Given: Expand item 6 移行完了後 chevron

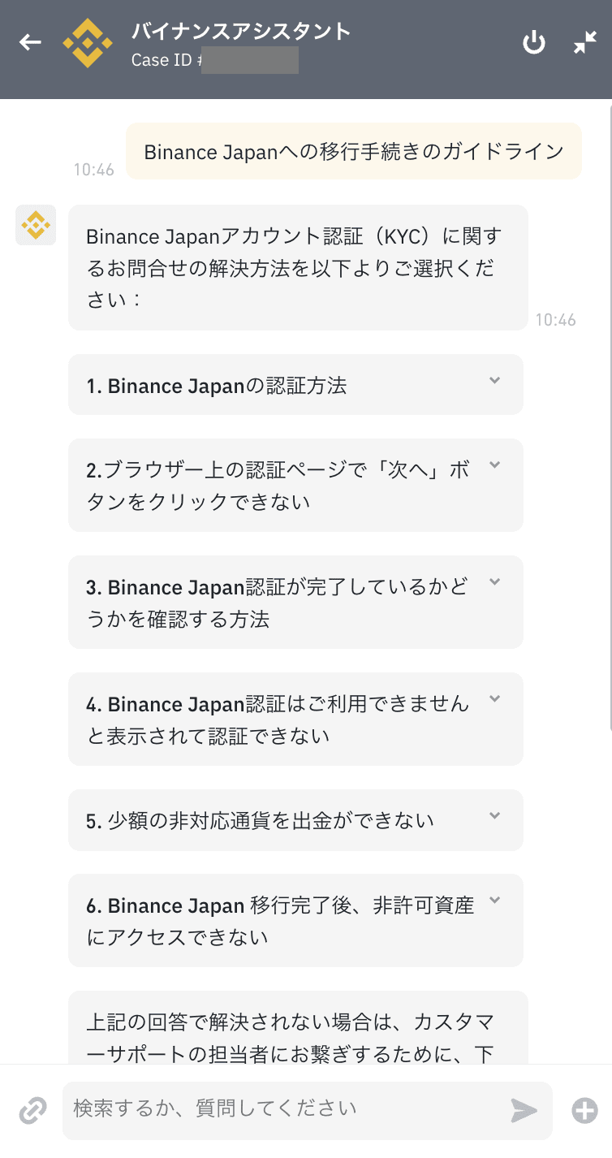Looking at the screenshot, I should point(495,900).
